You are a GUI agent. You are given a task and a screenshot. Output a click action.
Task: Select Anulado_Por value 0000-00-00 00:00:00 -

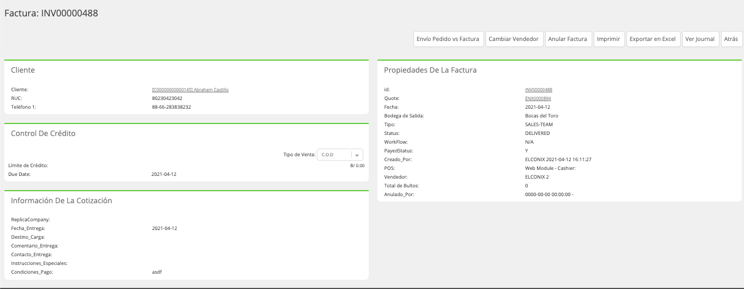coord(549,194)
